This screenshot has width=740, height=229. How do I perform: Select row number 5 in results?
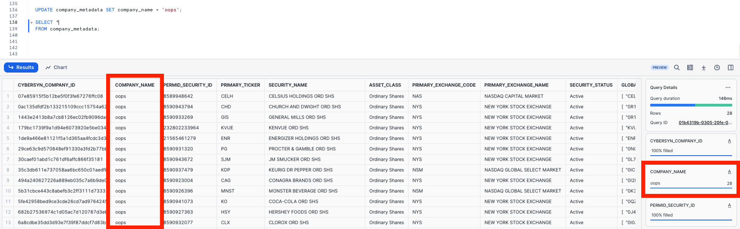[8, 138]
